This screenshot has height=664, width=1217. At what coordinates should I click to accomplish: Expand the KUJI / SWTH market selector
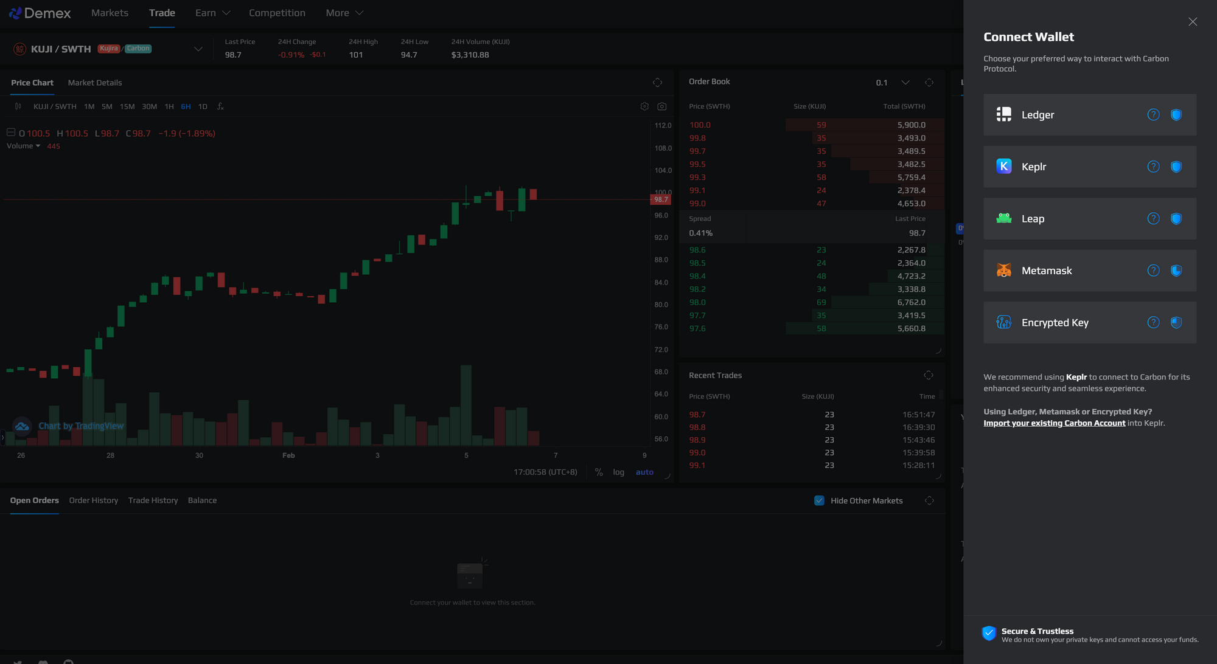pos(198,49)
